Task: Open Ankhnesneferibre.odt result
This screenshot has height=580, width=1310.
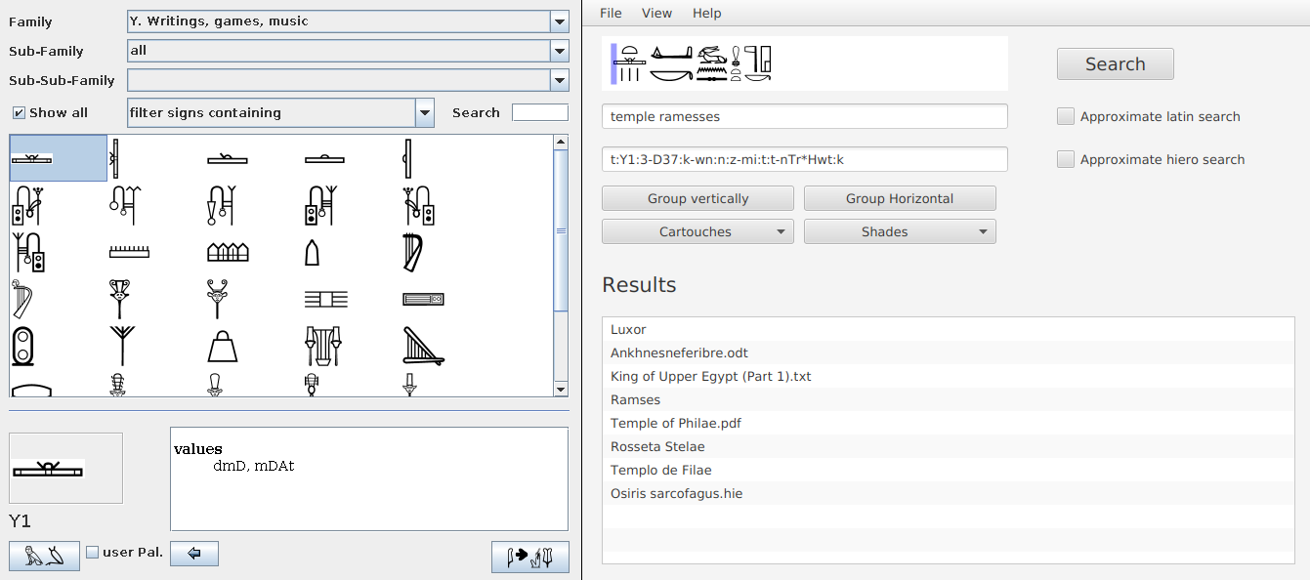Action: tap(948, 352)
